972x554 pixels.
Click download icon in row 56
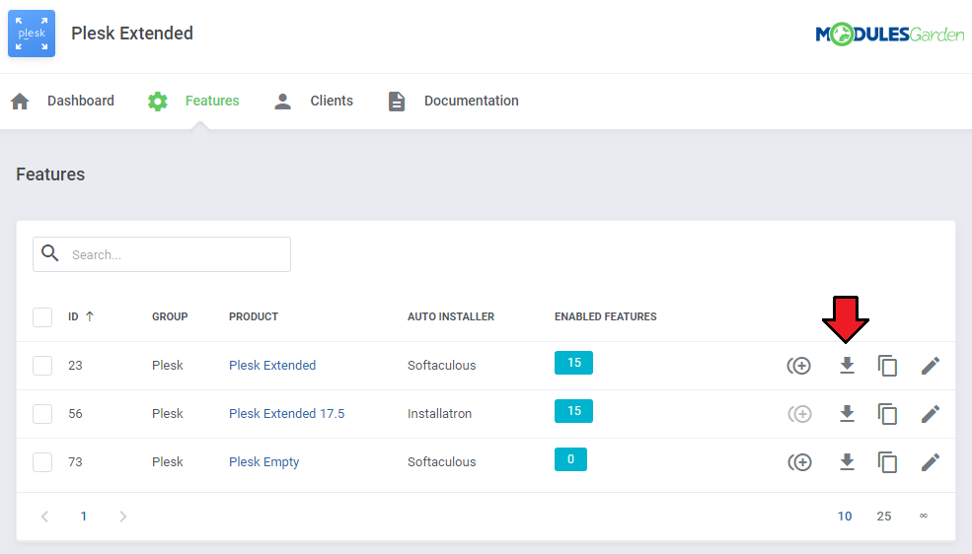pyautogui.click(x=847, y=413)
